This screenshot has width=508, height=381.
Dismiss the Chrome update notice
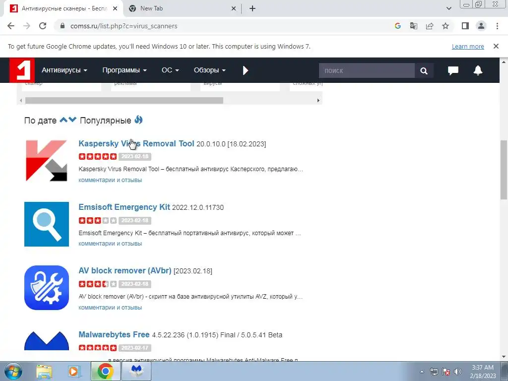click(x=496, y=46)
